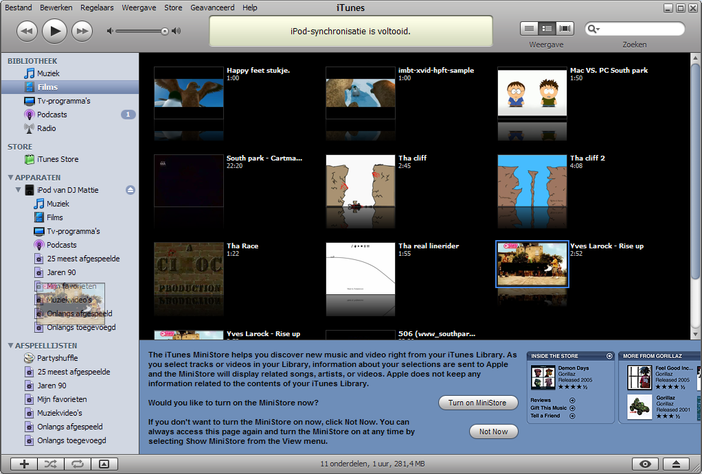The width and height of the screenshot is (702, 474).
Task: Click the low volume speaker icon
Action: [x=110, y=31]
